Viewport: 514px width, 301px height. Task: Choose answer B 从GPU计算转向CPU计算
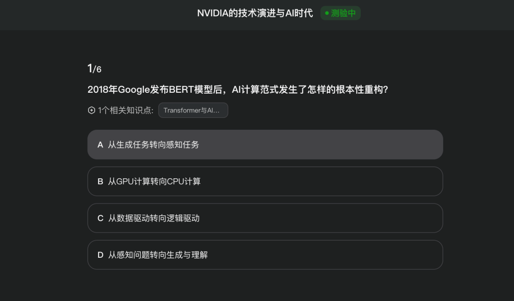pyautogui.click(x=265, y=181)
